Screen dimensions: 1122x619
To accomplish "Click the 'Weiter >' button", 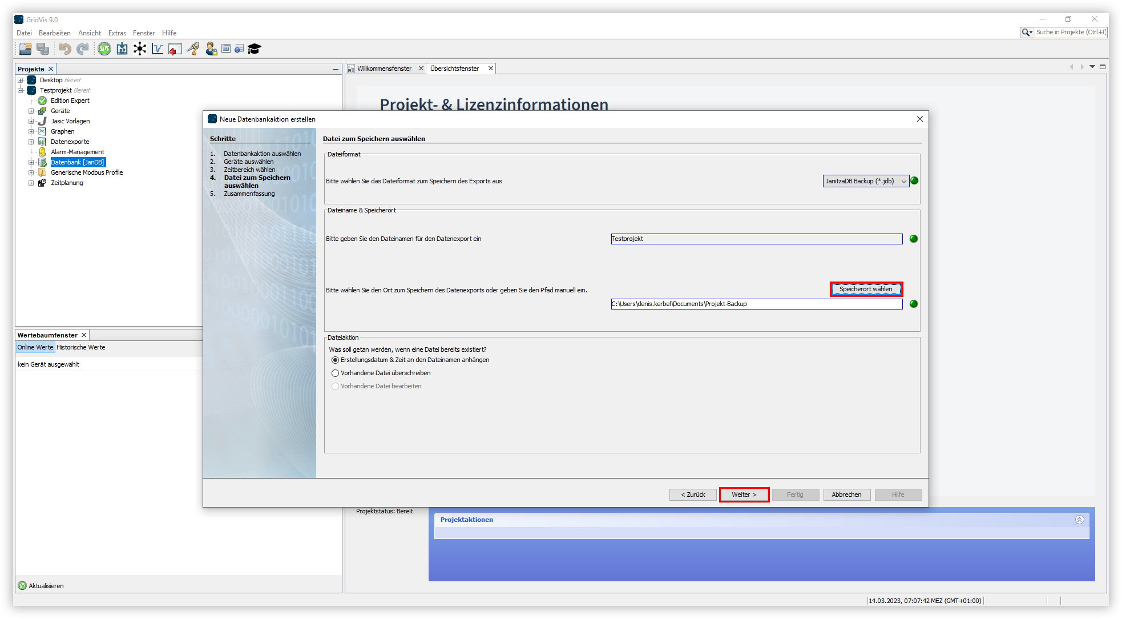I will 744,495.
